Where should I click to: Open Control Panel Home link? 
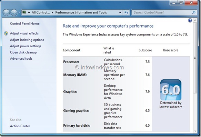25,23
